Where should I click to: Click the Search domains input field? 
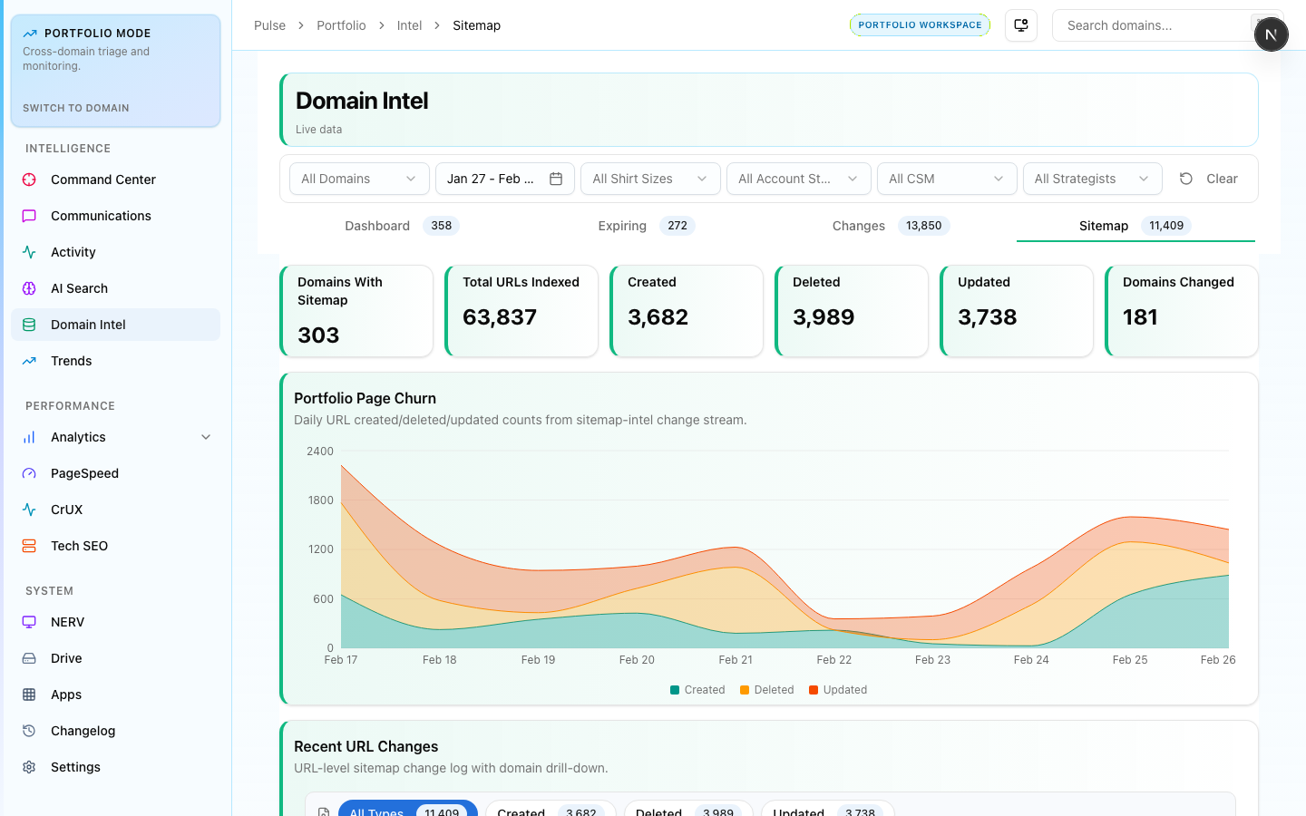coord(1150,25)
